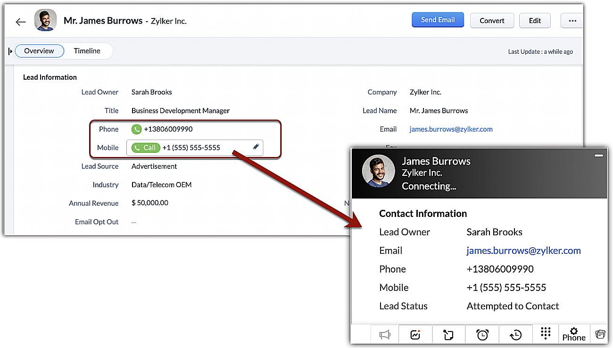Click james.burrows@zylker.com link in Contact Information
This screenshot has width=613, height=348.
(x=523, y=250)
